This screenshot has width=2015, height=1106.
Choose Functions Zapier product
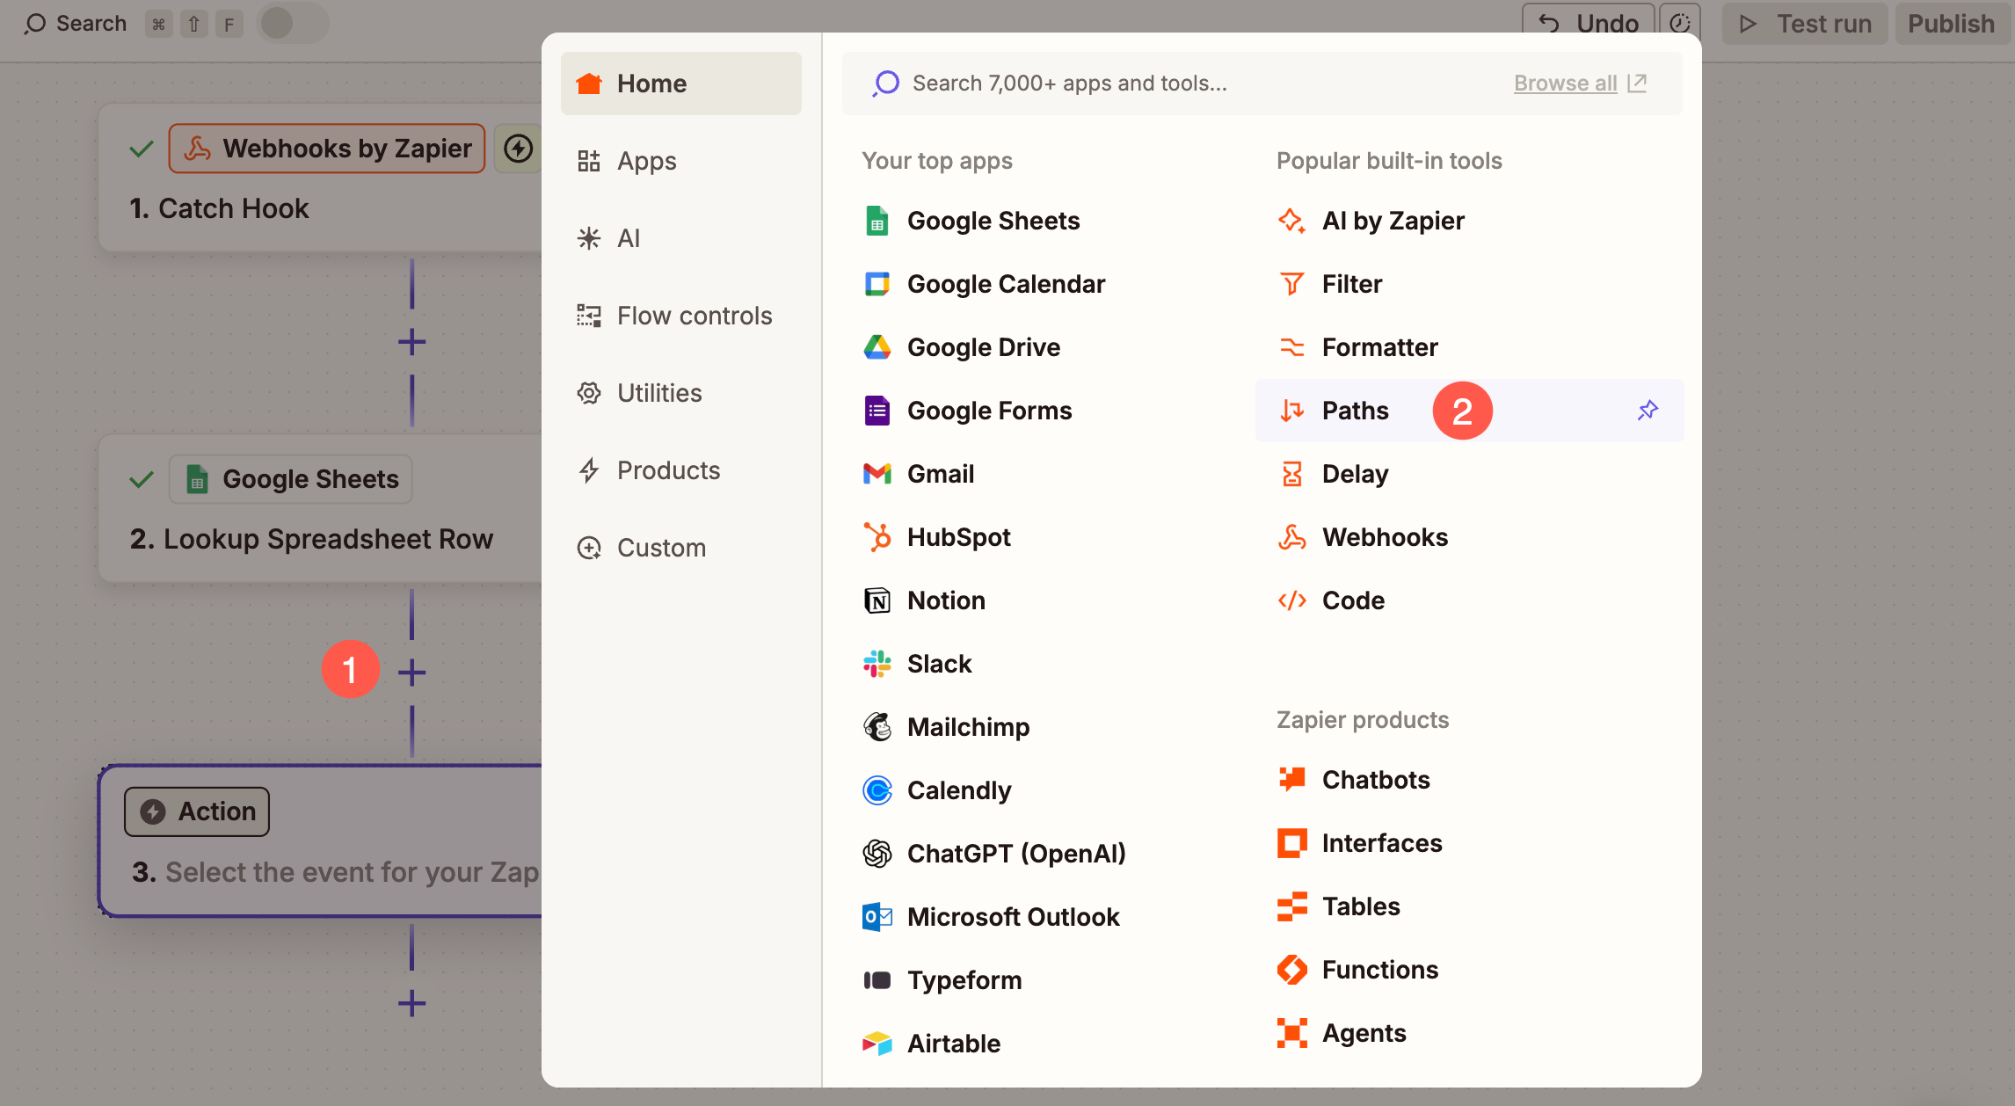point(1358,970)
